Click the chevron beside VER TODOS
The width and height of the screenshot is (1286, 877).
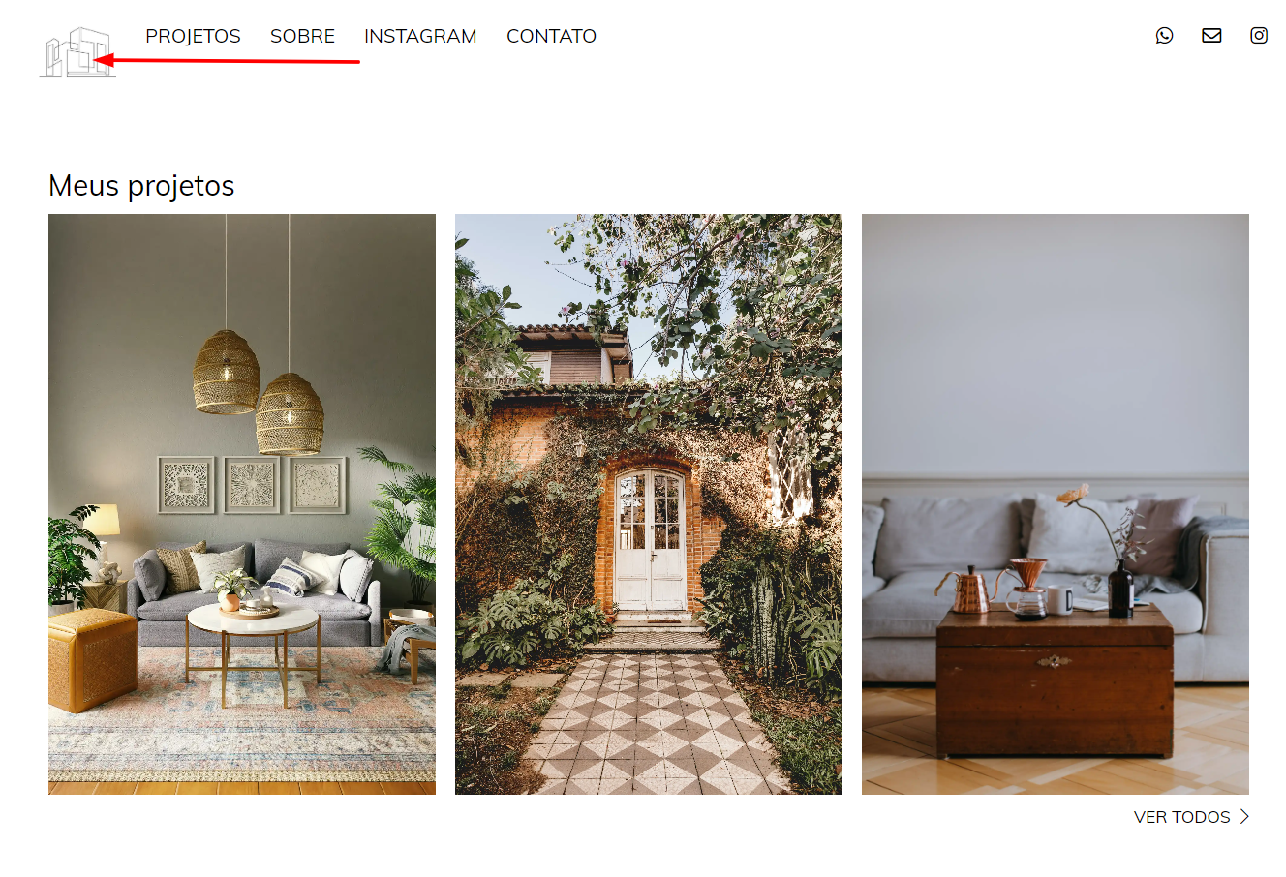pyautogui.click(x=1244, y=817)
